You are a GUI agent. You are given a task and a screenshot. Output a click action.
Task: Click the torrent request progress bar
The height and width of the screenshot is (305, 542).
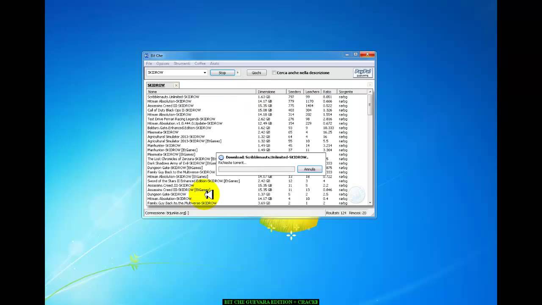257,169
